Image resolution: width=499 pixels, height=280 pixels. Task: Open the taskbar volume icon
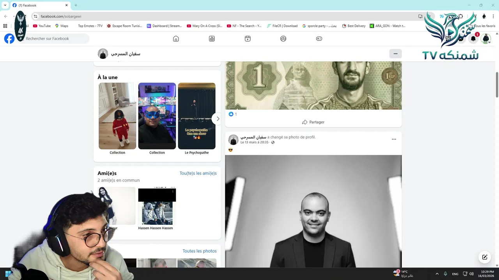pos(472,274)
